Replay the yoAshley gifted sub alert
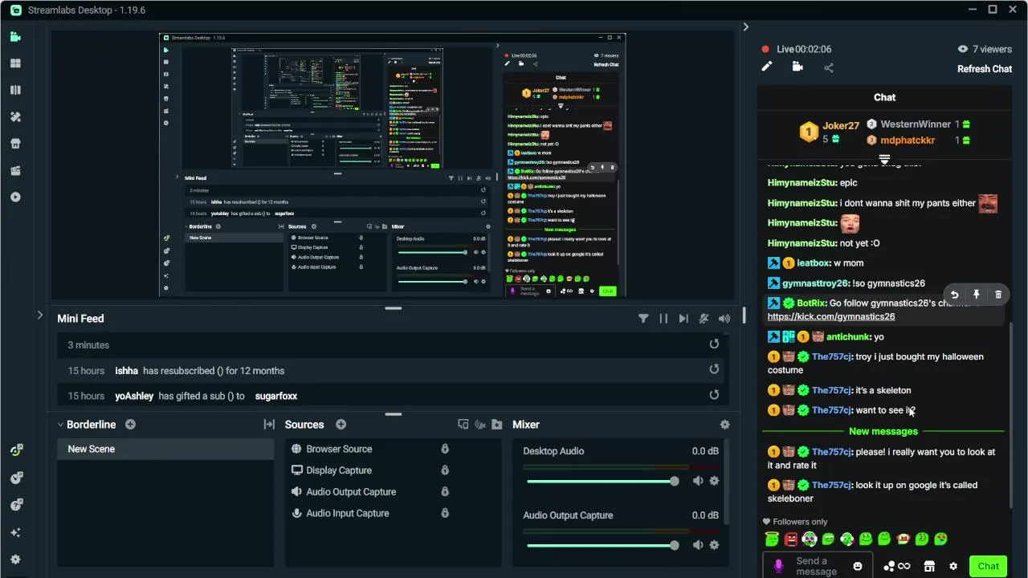1028x578 pixels. click(x=714, y=394)
